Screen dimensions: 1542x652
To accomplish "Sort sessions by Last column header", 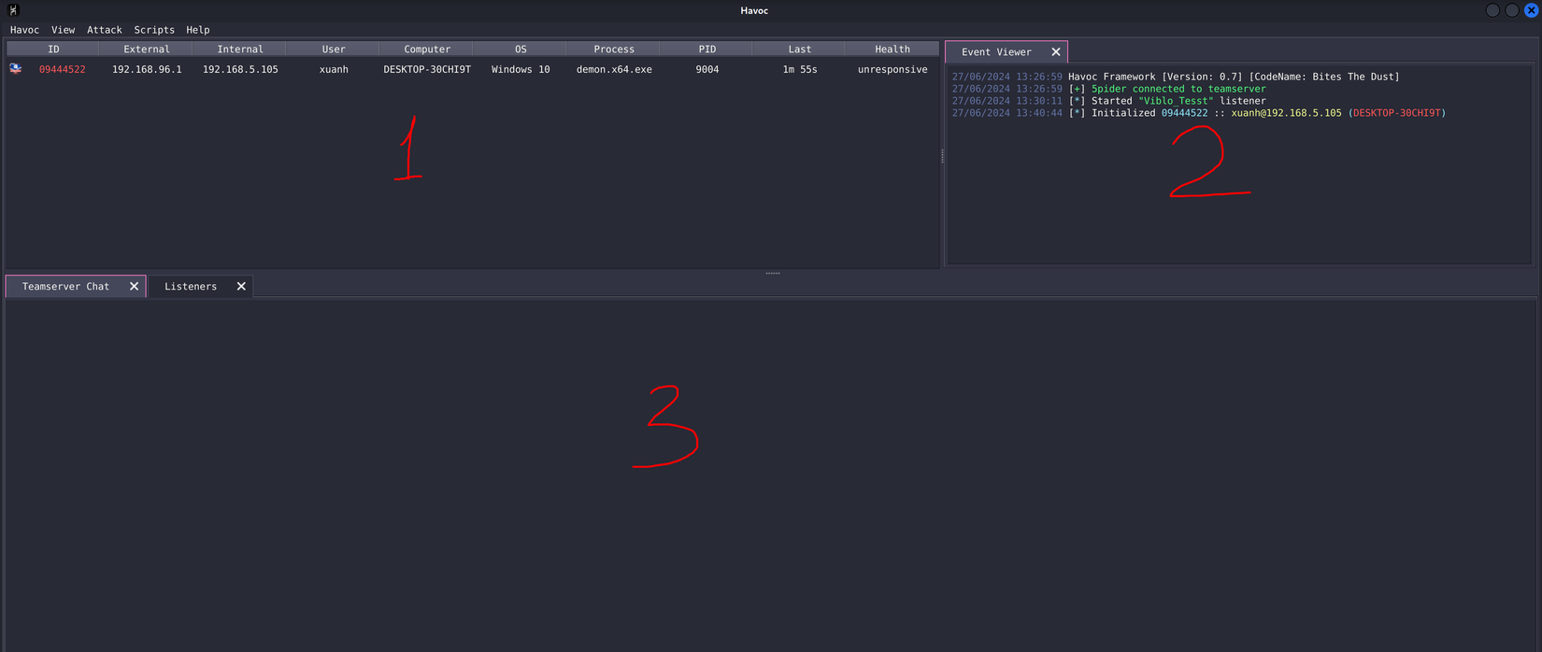I will point(800,49).
